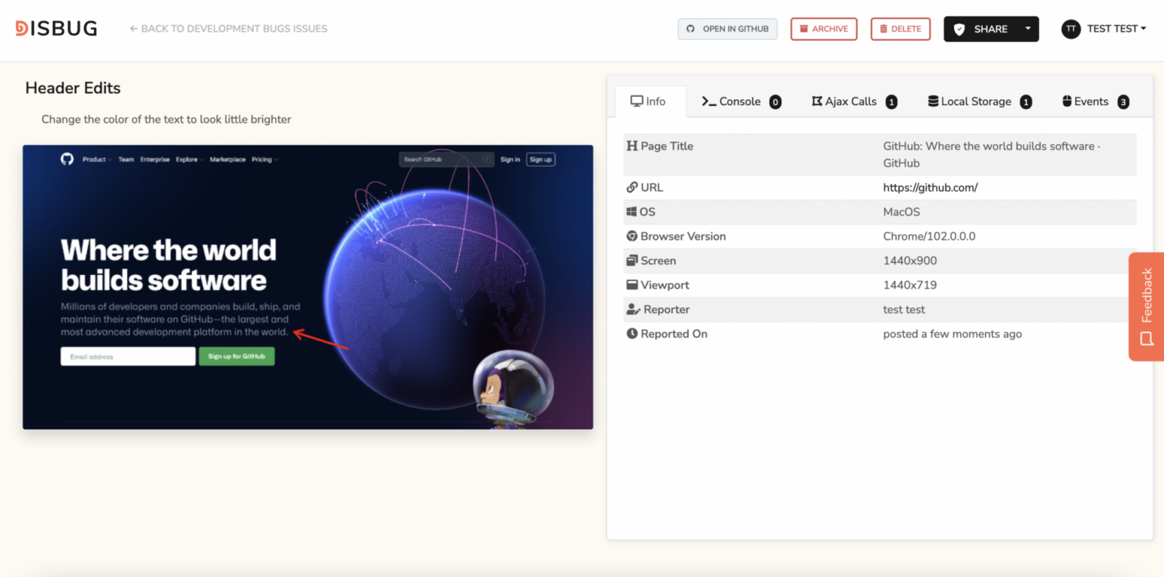This screenshot has height=577, width=1164.
Task: Open the Share dropdown arrow
Action: (1030, 29)
